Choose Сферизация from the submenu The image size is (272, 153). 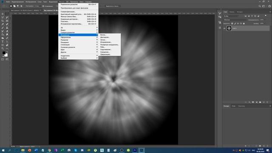coord(110,54)
